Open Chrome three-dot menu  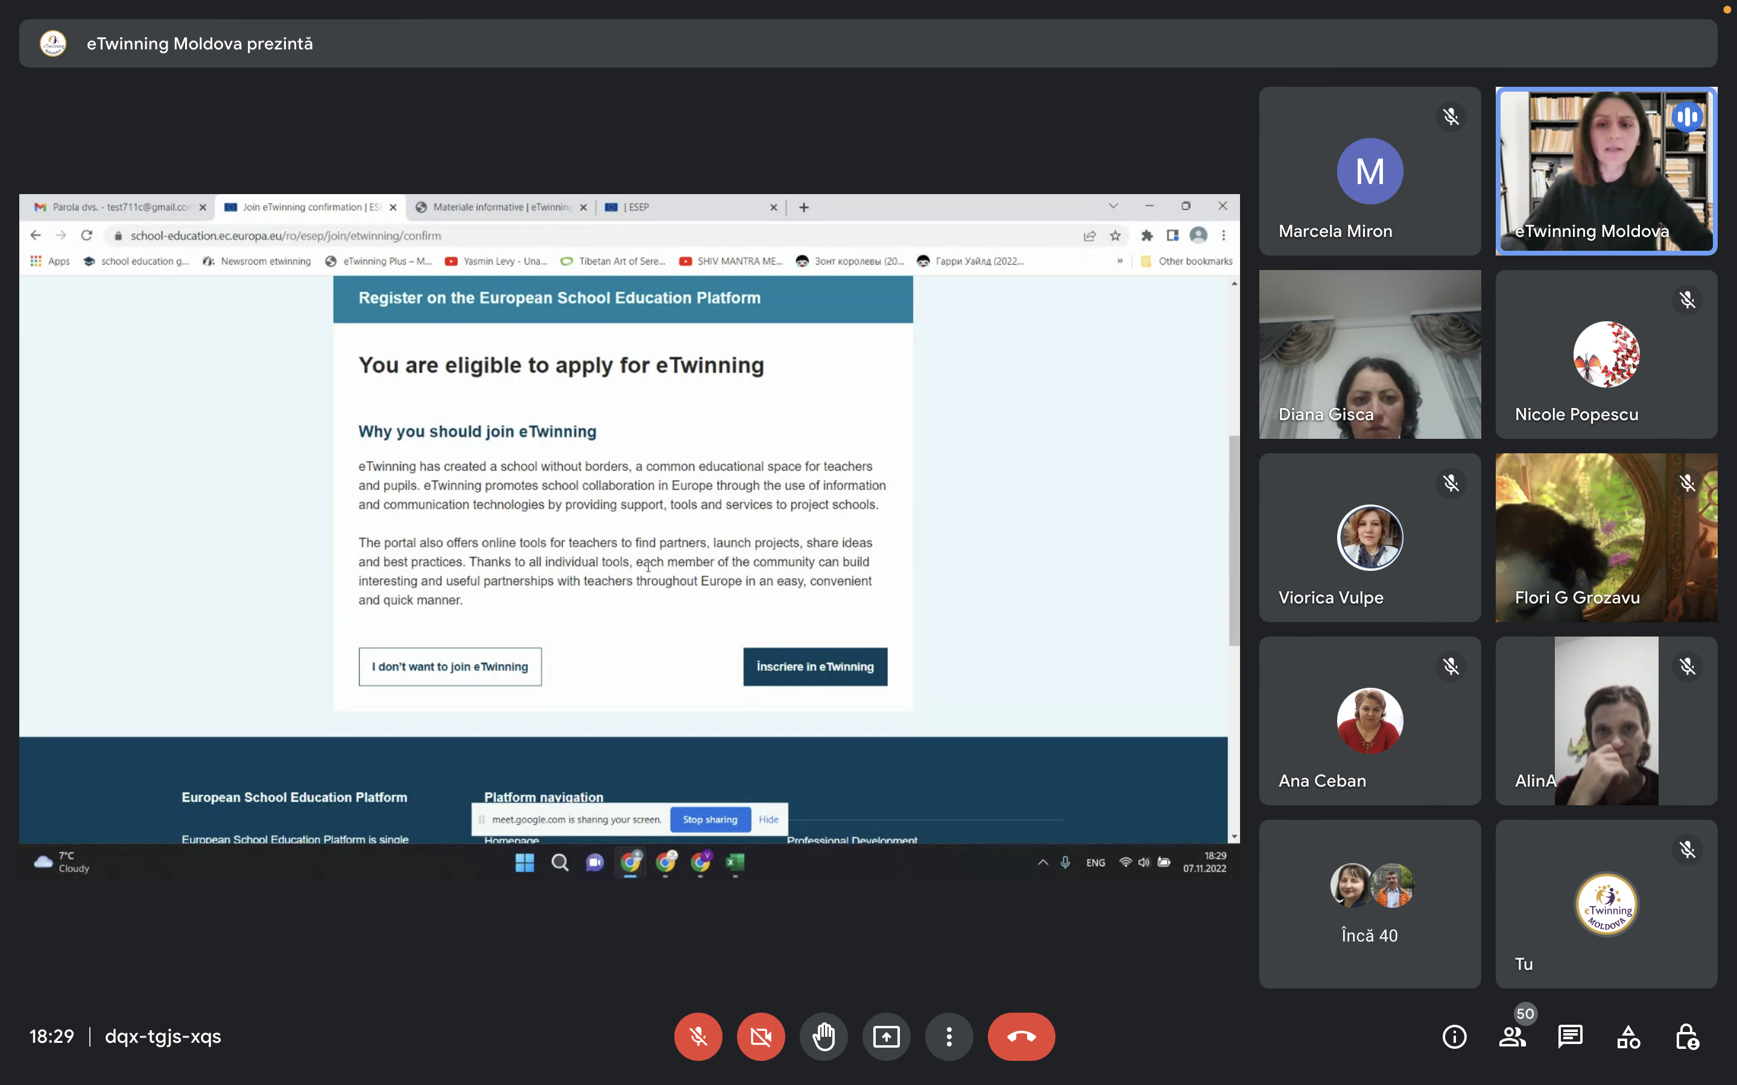point(1224,235)
